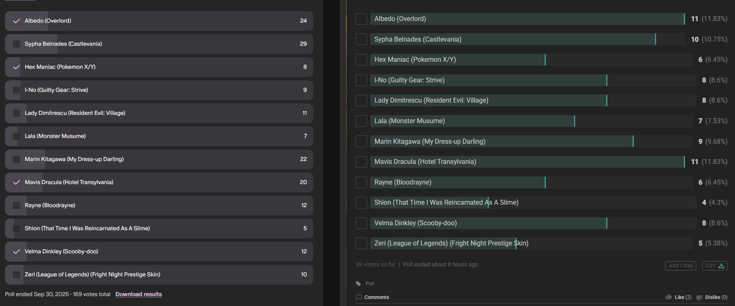Open the Comments section
This screenshot has height=306, width=735.
coord(377,297)
